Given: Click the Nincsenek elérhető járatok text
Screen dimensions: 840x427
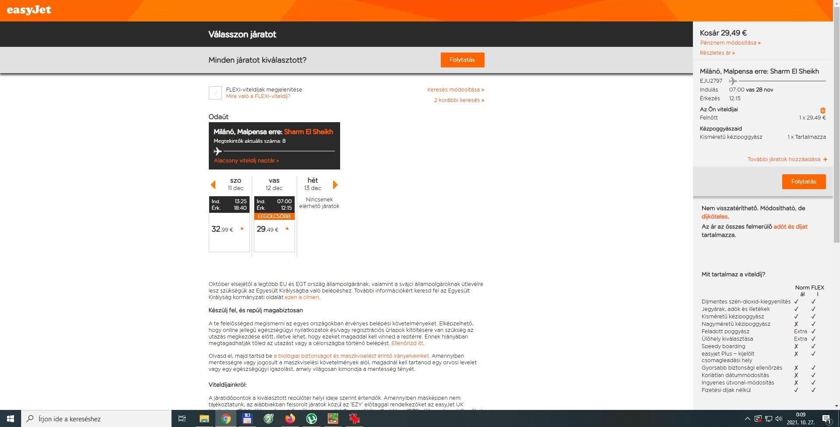Looking at the screenshot, I should point(319,203).
